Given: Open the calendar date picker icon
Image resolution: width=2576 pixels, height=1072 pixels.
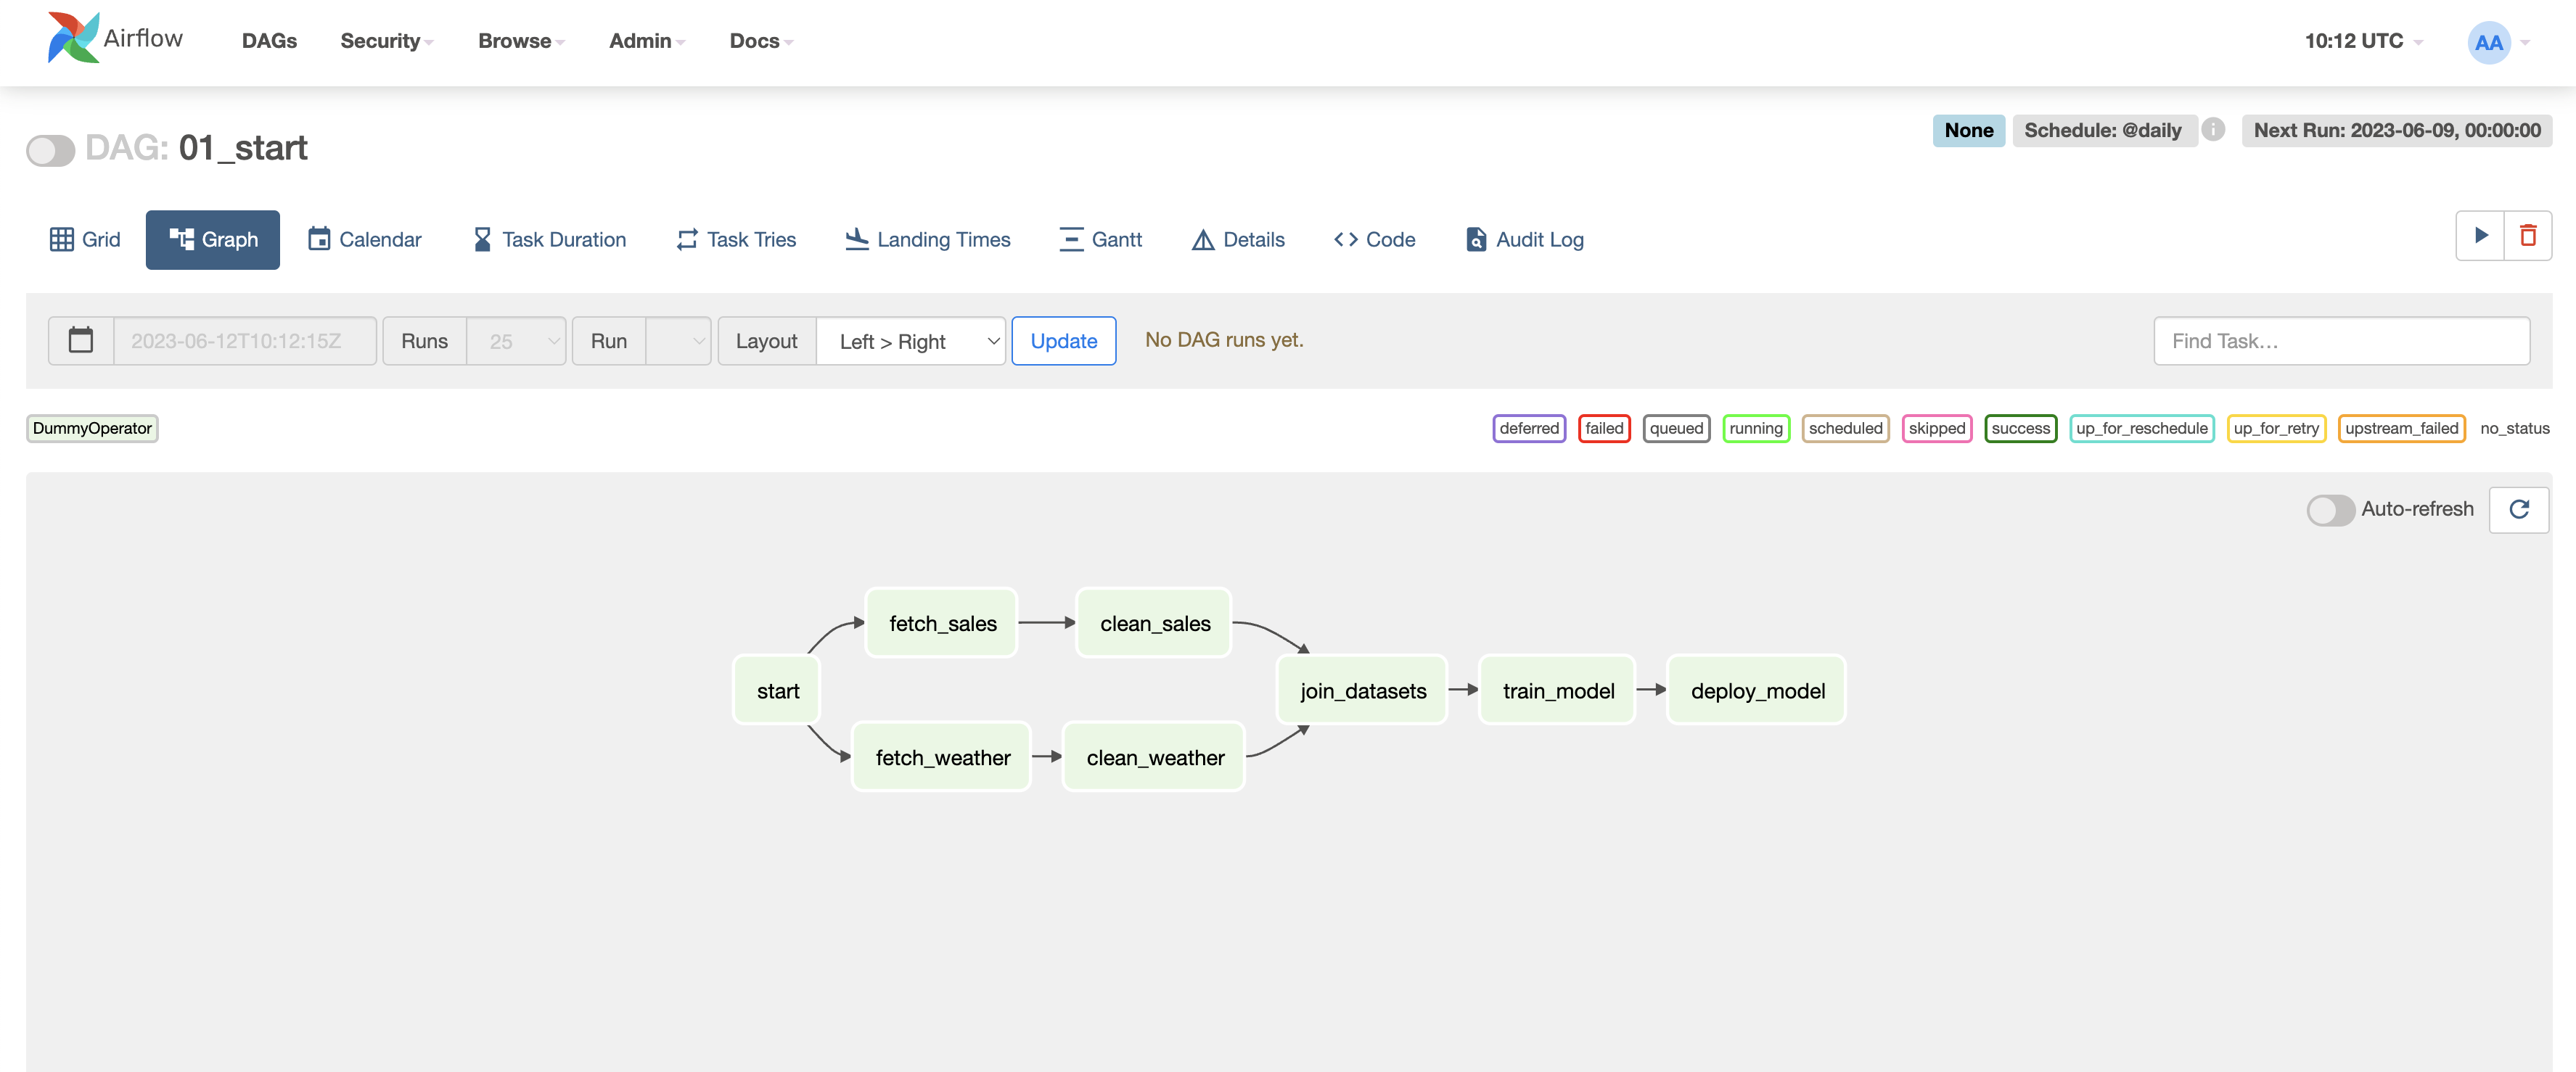Looking at the screenshot, I should 81,341.
